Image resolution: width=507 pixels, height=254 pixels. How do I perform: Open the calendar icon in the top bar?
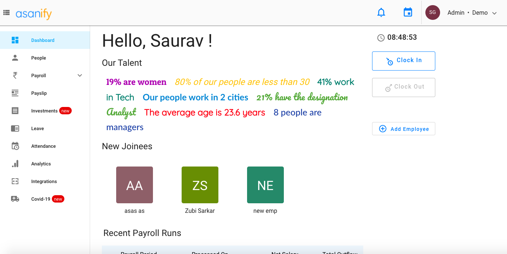click(408, 12)
